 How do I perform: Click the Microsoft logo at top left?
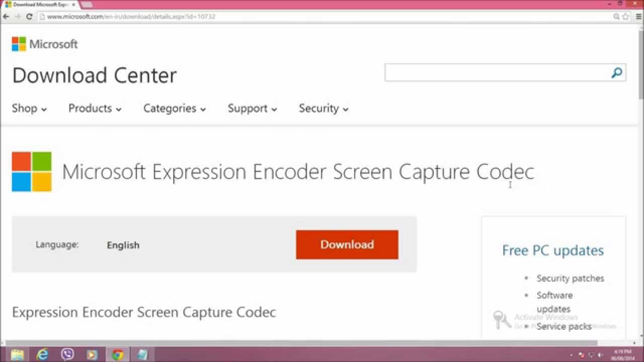(45, 44)
